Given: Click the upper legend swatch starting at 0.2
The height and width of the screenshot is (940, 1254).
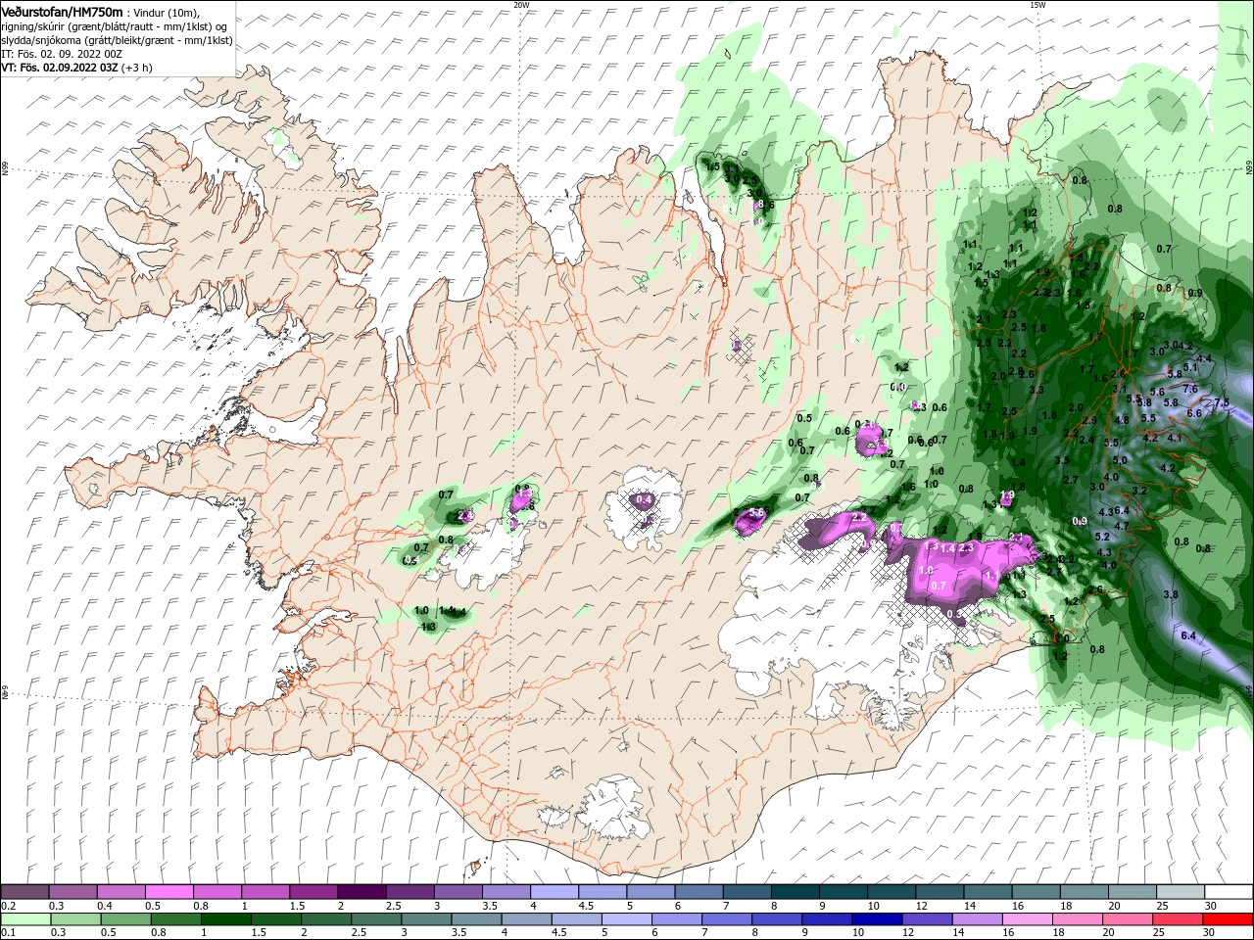Looking at the screenshot, I should point(24,892).
